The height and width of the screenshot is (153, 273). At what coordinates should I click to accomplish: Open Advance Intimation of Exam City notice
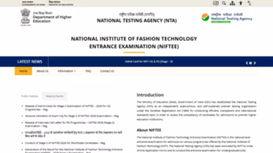(72, 116)
